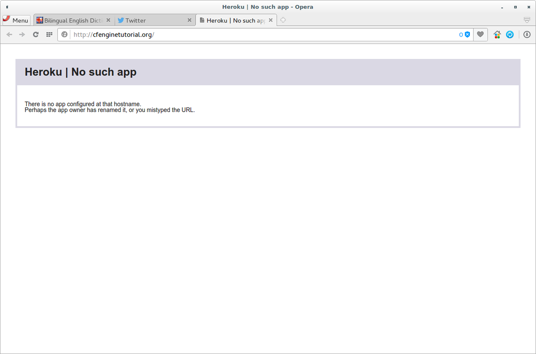Viewport: 536px width, 354px height.
Task: Click 'There is no app configured' text
Action: coord(83,104)
